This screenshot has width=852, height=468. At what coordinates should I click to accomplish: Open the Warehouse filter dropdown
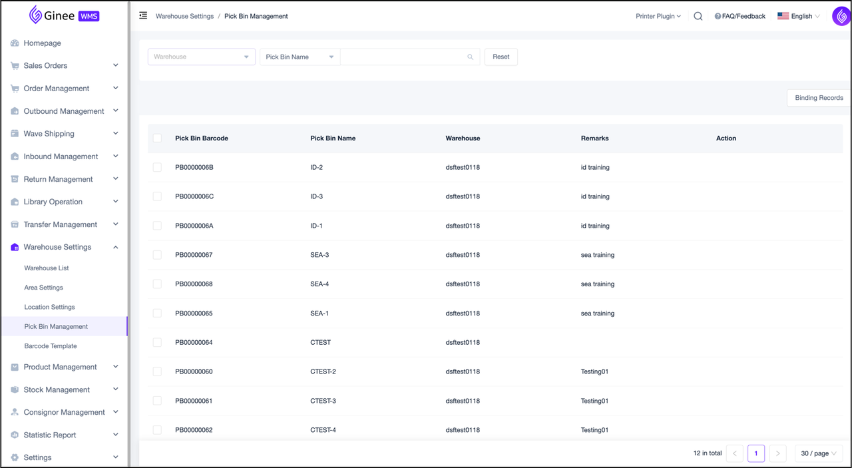(201, 57)
